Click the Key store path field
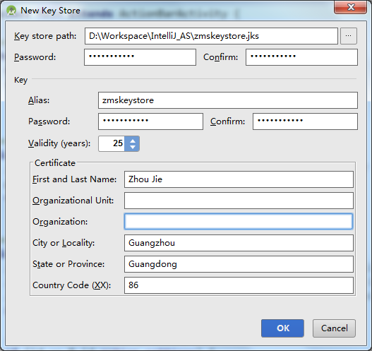The height and width of the screenshot is (351, 372). 211,36
